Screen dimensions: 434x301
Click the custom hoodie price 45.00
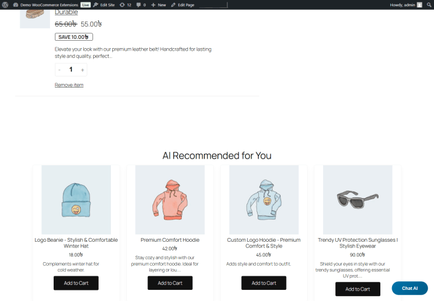[x=263, y=255]
